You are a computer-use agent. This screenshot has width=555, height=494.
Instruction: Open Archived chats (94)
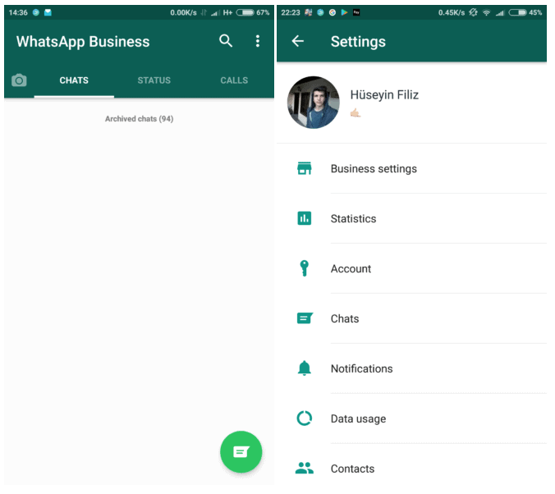point(140,119)
